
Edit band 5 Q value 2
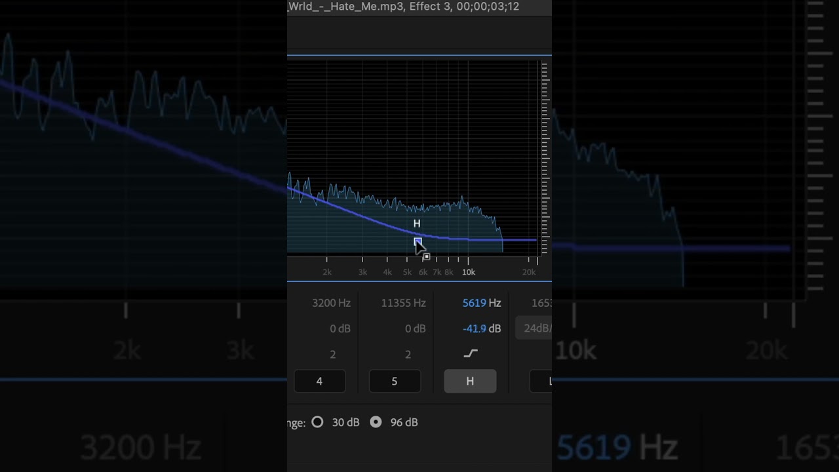click(x=408, y=354)
